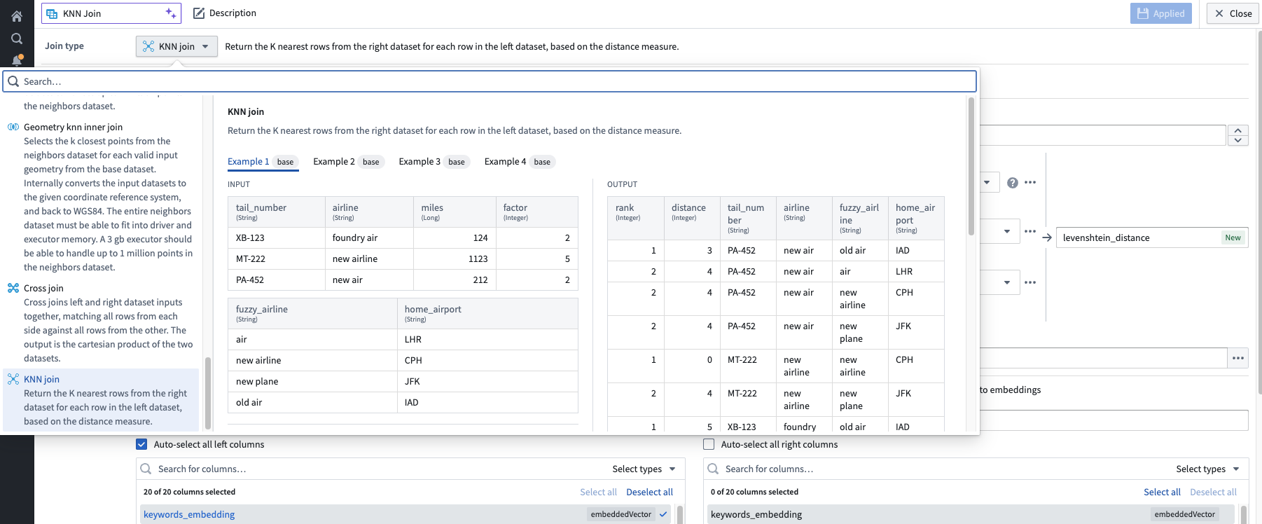
Task: Click the levenshtein_distance output name field
Action: click(x=1152, y=237)
